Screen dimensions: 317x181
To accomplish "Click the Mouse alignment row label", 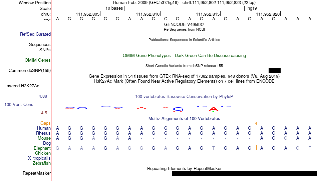I will tap(44, 138).
